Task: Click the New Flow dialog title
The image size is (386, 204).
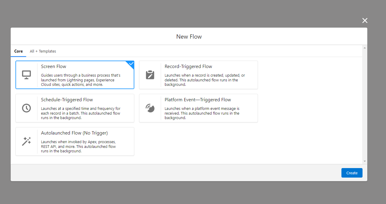Action: [x=189, y=36]
